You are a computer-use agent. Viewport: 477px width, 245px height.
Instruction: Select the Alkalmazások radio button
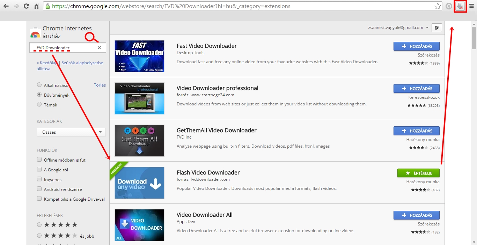(x=39, y=85)
